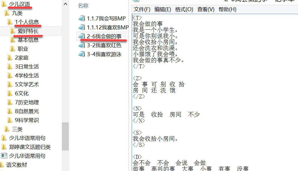Screen dimensions: 298x171
Task: Place cursor on line 我会收拾小房间。
Action: pyautogui.click(x=155, y=138)
